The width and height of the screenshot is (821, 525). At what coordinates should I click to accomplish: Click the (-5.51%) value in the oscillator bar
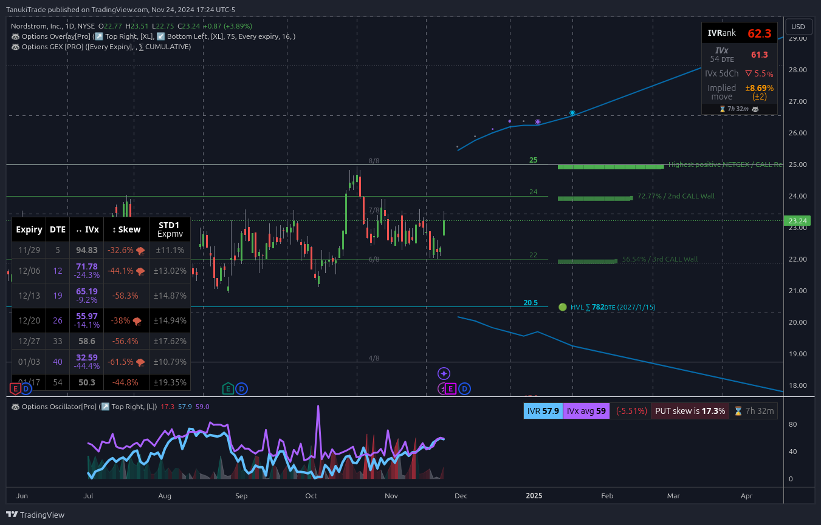pos(630,411)
